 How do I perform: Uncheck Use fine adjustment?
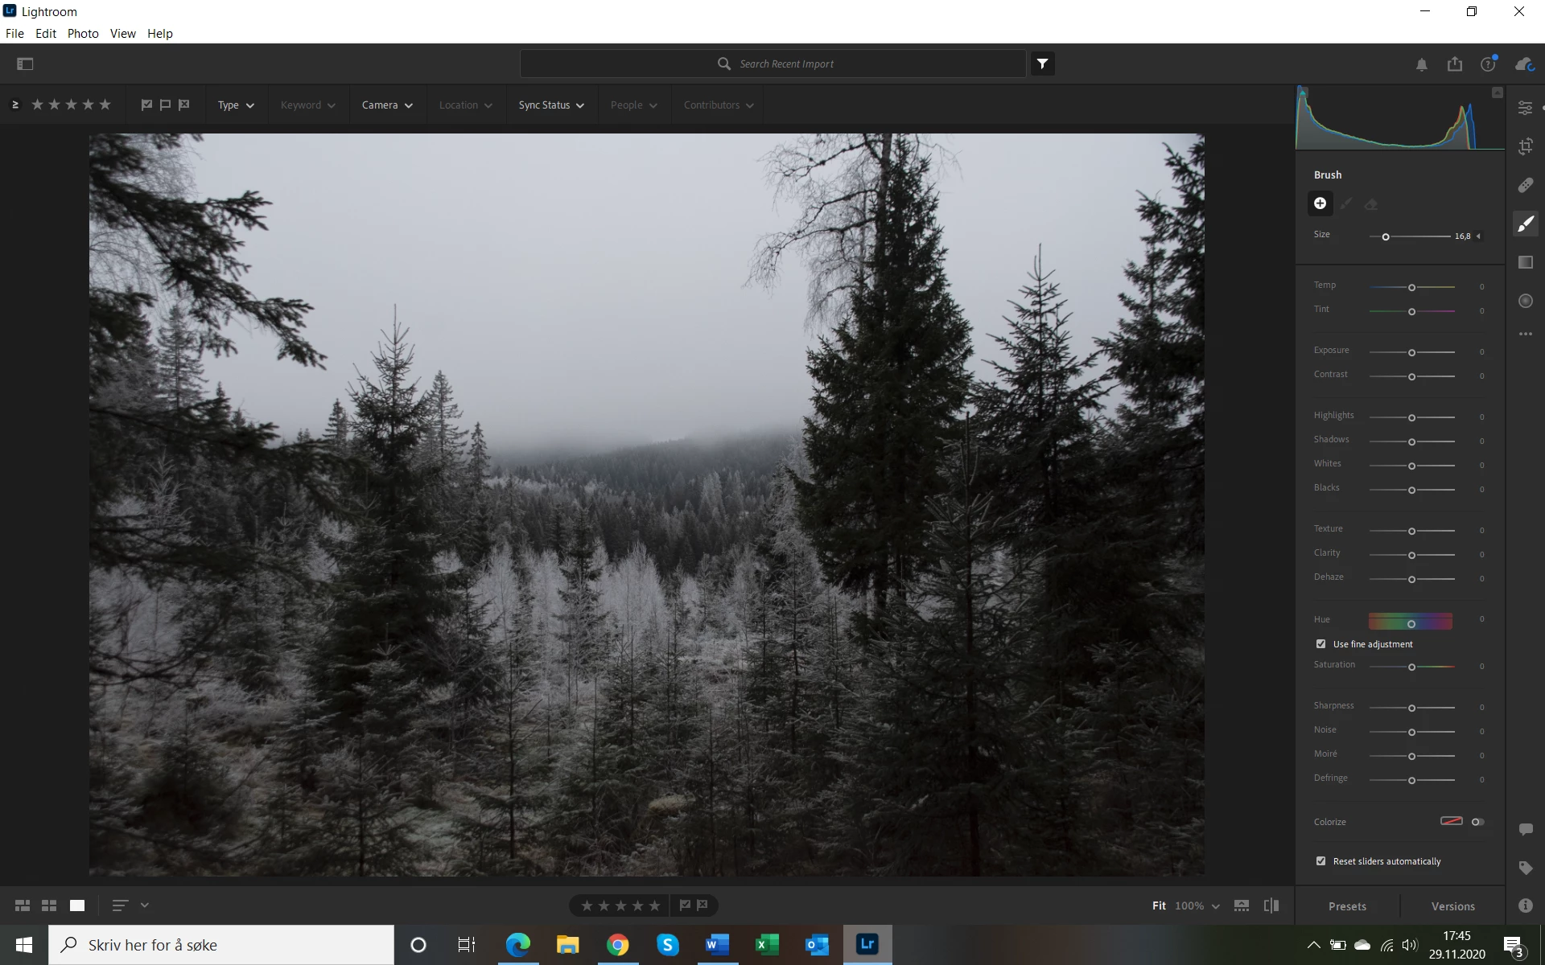(1320, 644)
